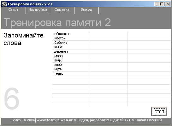Open the Справка menu

point(62,10)
